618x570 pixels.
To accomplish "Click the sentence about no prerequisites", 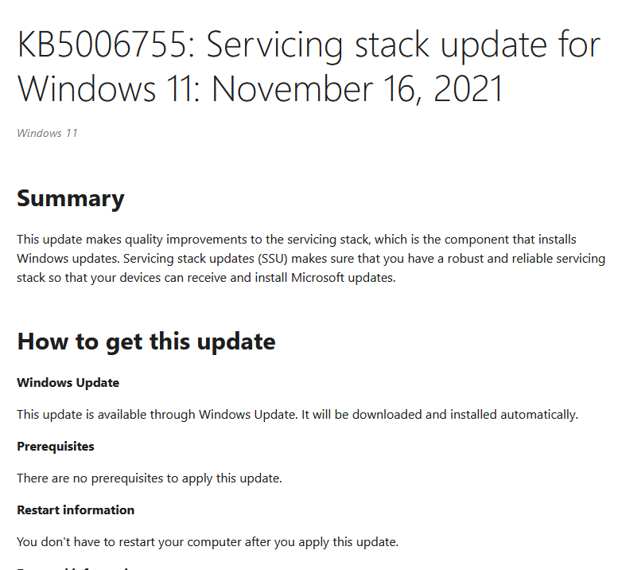I will pos(150,478).
